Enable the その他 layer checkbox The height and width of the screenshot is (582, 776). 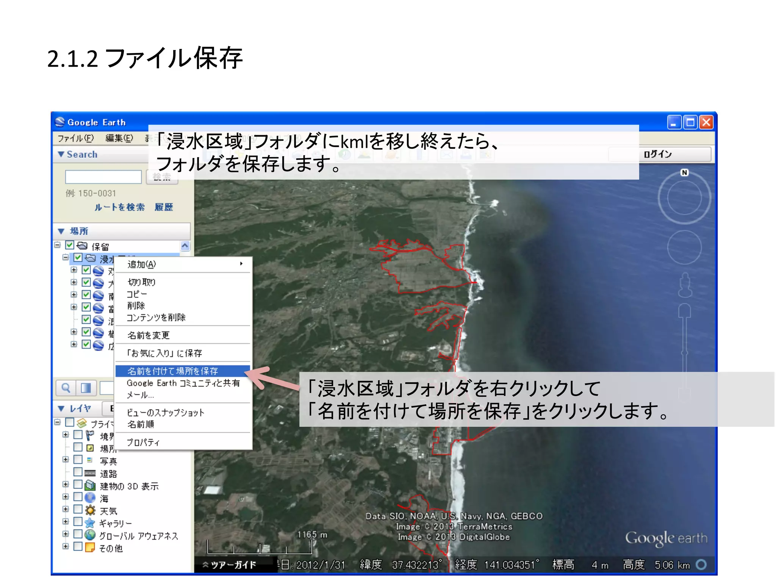pyautogui.click(x=78, y=546)
